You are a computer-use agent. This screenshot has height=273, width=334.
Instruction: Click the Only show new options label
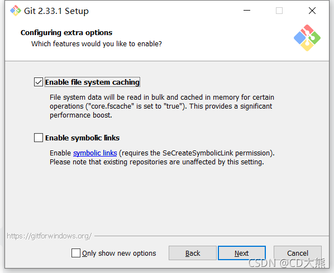coord(119,253)
